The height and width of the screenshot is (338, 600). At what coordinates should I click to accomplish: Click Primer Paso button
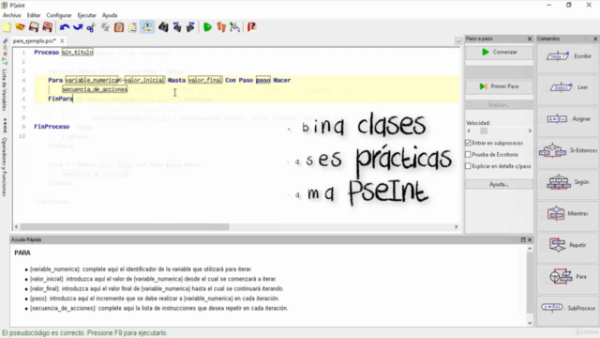[499, 86]
